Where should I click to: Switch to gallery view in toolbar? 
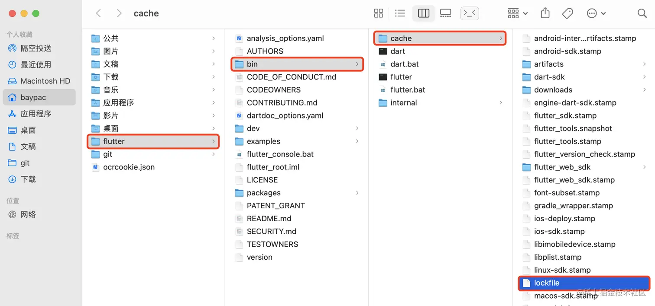[445, 13]
